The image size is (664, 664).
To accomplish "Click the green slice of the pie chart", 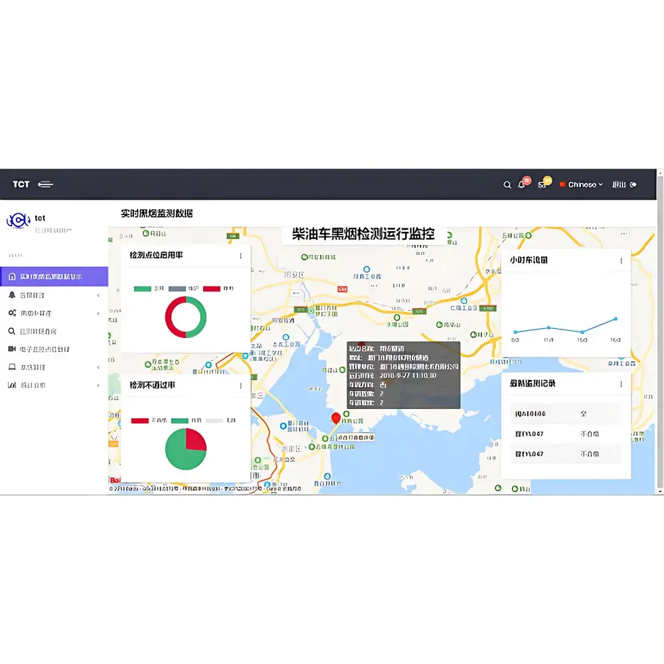I will [x=178, y=456].
